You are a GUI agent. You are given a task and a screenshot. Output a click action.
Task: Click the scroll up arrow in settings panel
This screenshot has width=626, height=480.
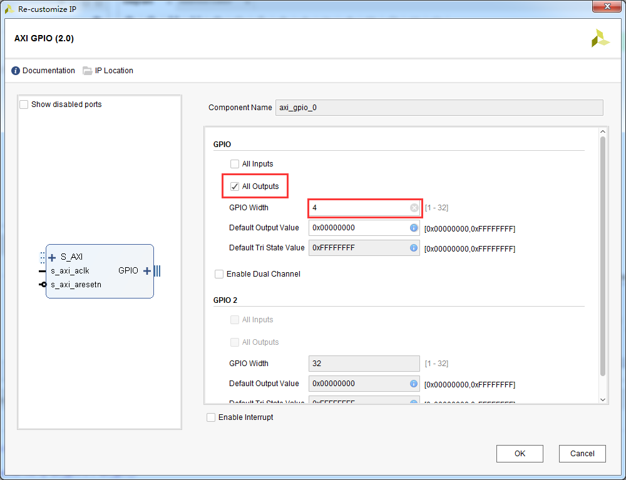coord(603,131)
